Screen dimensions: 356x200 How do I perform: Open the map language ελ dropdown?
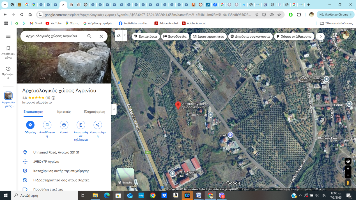coord(121,36)
